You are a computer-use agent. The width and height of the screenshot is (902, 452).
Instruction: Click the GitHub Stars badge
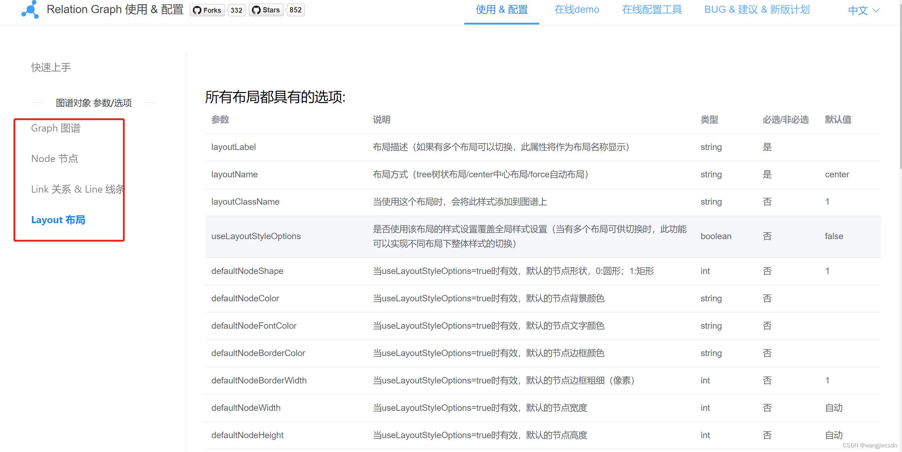tap(266, 10)
